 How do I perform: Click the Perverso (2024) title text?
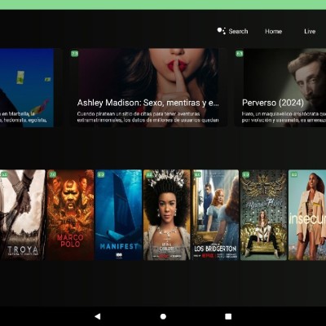273,103
